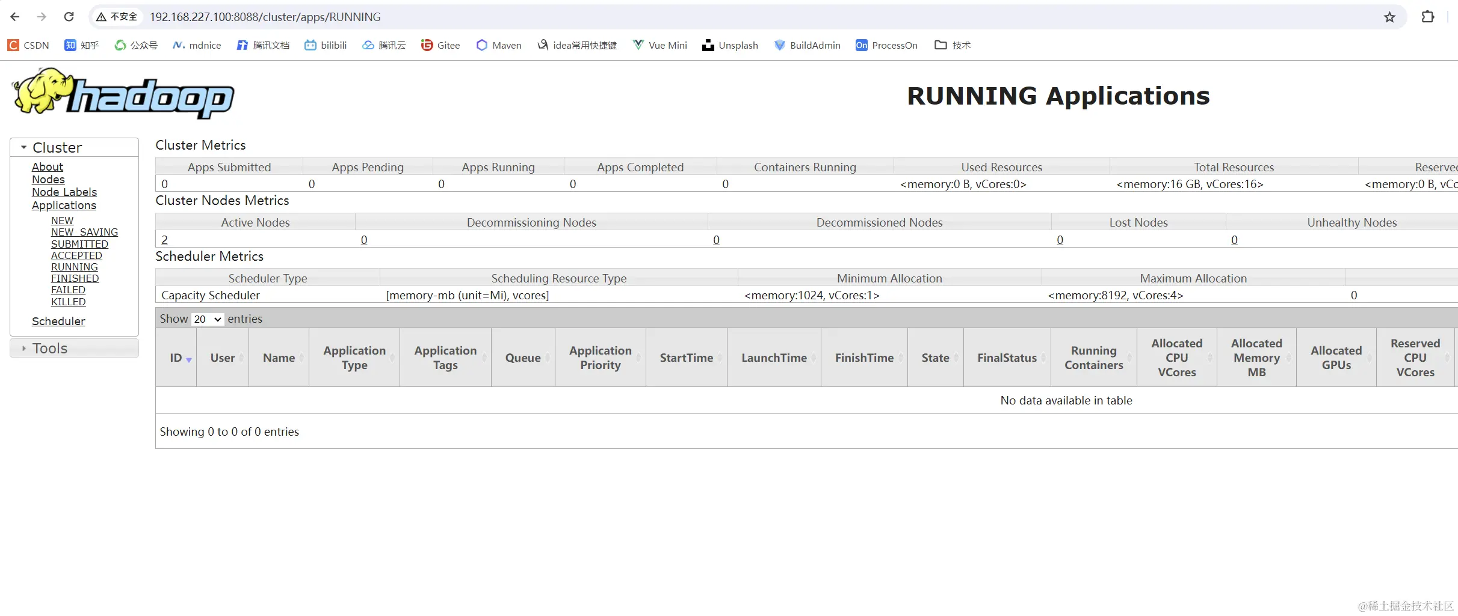The image size is (1458, 616).
Task: Sort table by LaunchTime column
Action: coord(774,358)
